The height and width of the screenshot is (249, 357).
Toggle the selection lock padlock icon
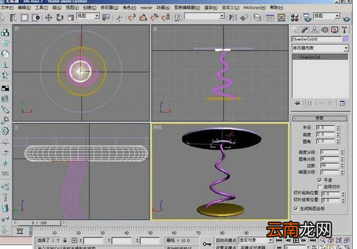[x=65, y=240]
